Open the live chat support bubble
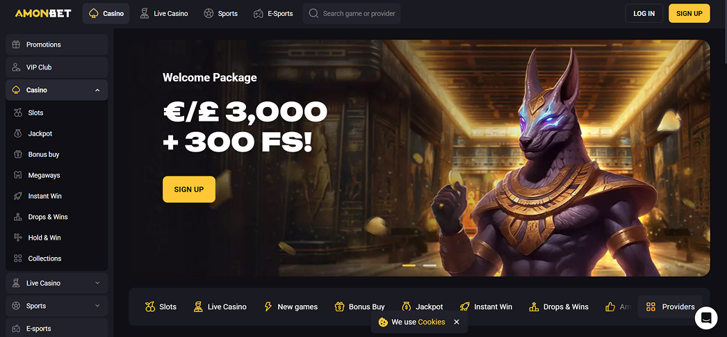This screenshot has height=337, width=727. [x=705, y=318]
